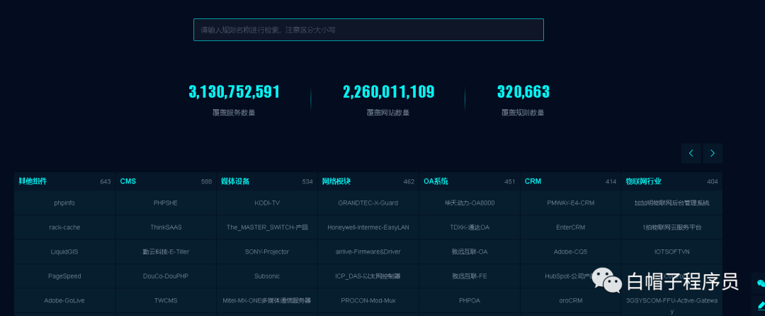This screenshot has width=765, height=316.
Task: Select the 1拍物联网云服务平台 rule
Action: tap(671, 227)
